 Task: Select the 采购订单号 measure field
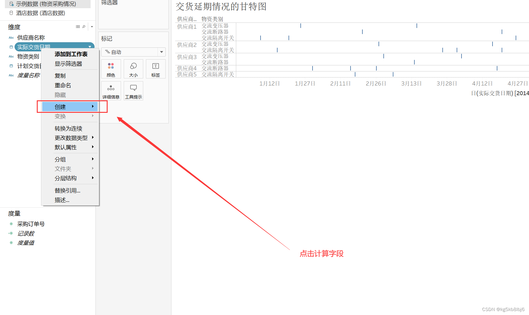(31, 224)
